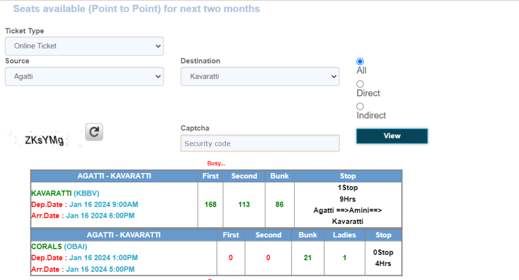The image size is (519, 280).
Task: Expand the Source dropdown showing Agatti
Action: pos(84,76)
